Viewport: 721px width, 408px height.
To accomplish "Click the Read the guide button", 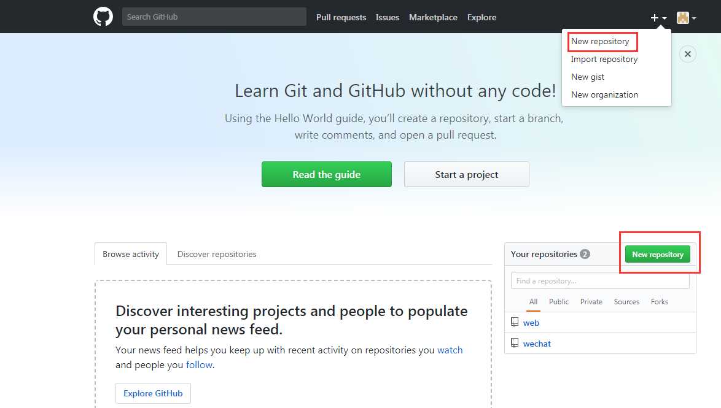I will (327, 174).
